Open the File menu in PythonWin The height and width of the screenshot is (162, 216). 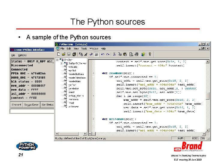coord(62,49)
